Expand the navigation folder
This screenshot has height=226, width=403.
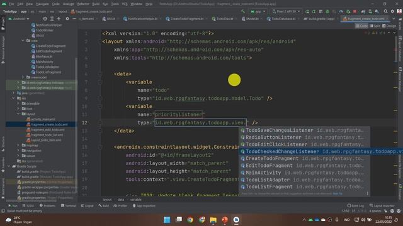18,151
